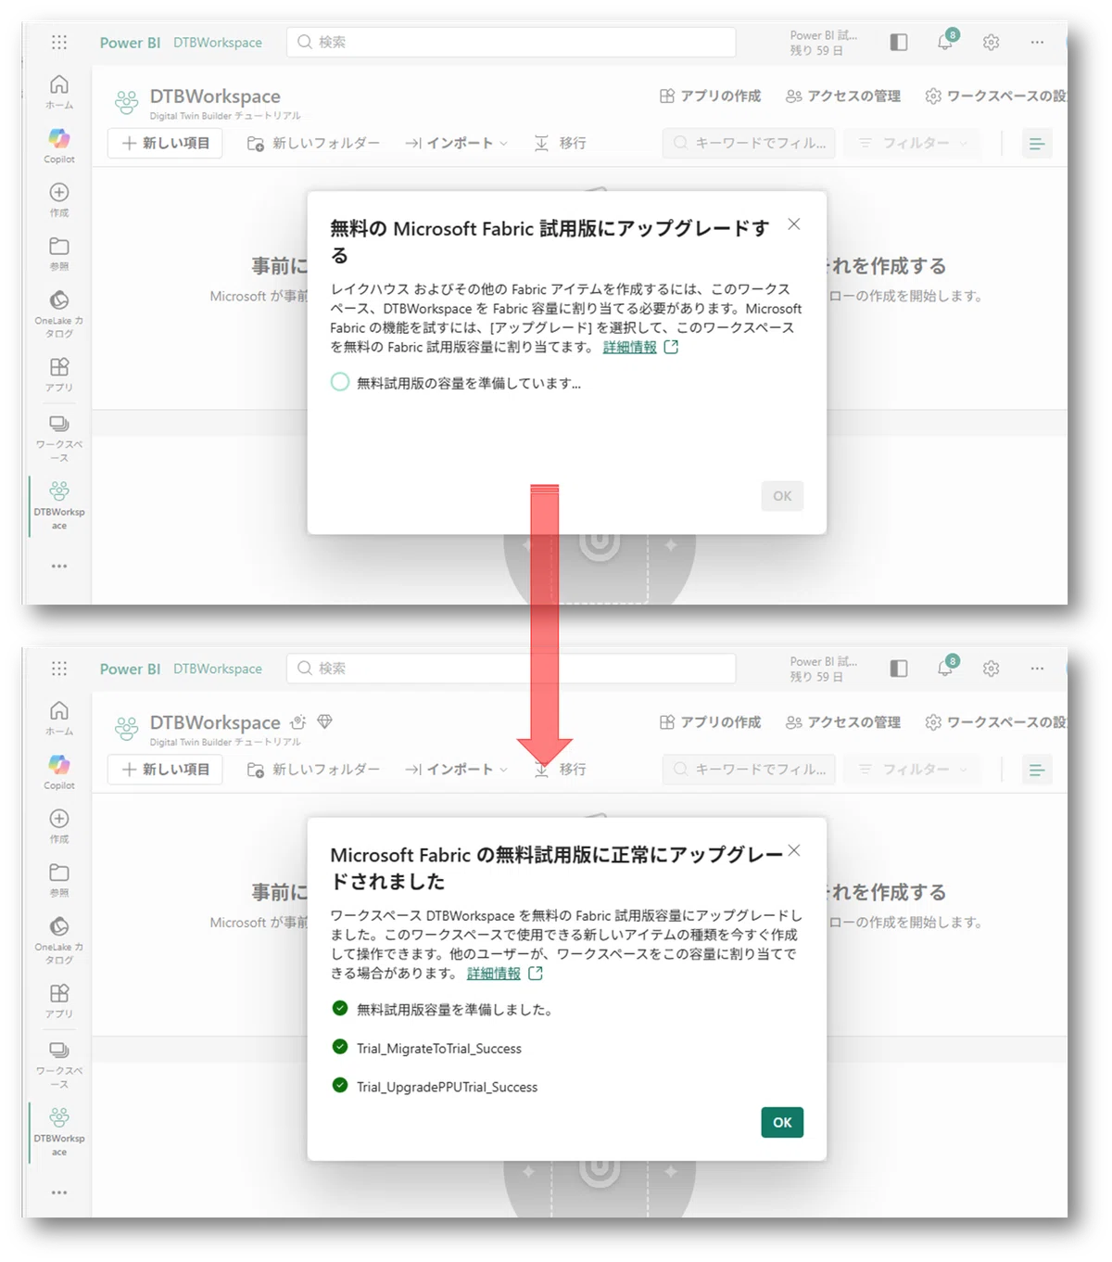This screenshot has width=1112, height=1262.
Task: Click Home icon in bottom screenshot sidebar
Action: pyautogui.click(x=59, y=717)
